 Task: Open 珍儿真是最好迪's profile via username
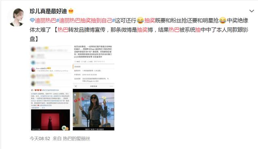[x=48, y=11]
